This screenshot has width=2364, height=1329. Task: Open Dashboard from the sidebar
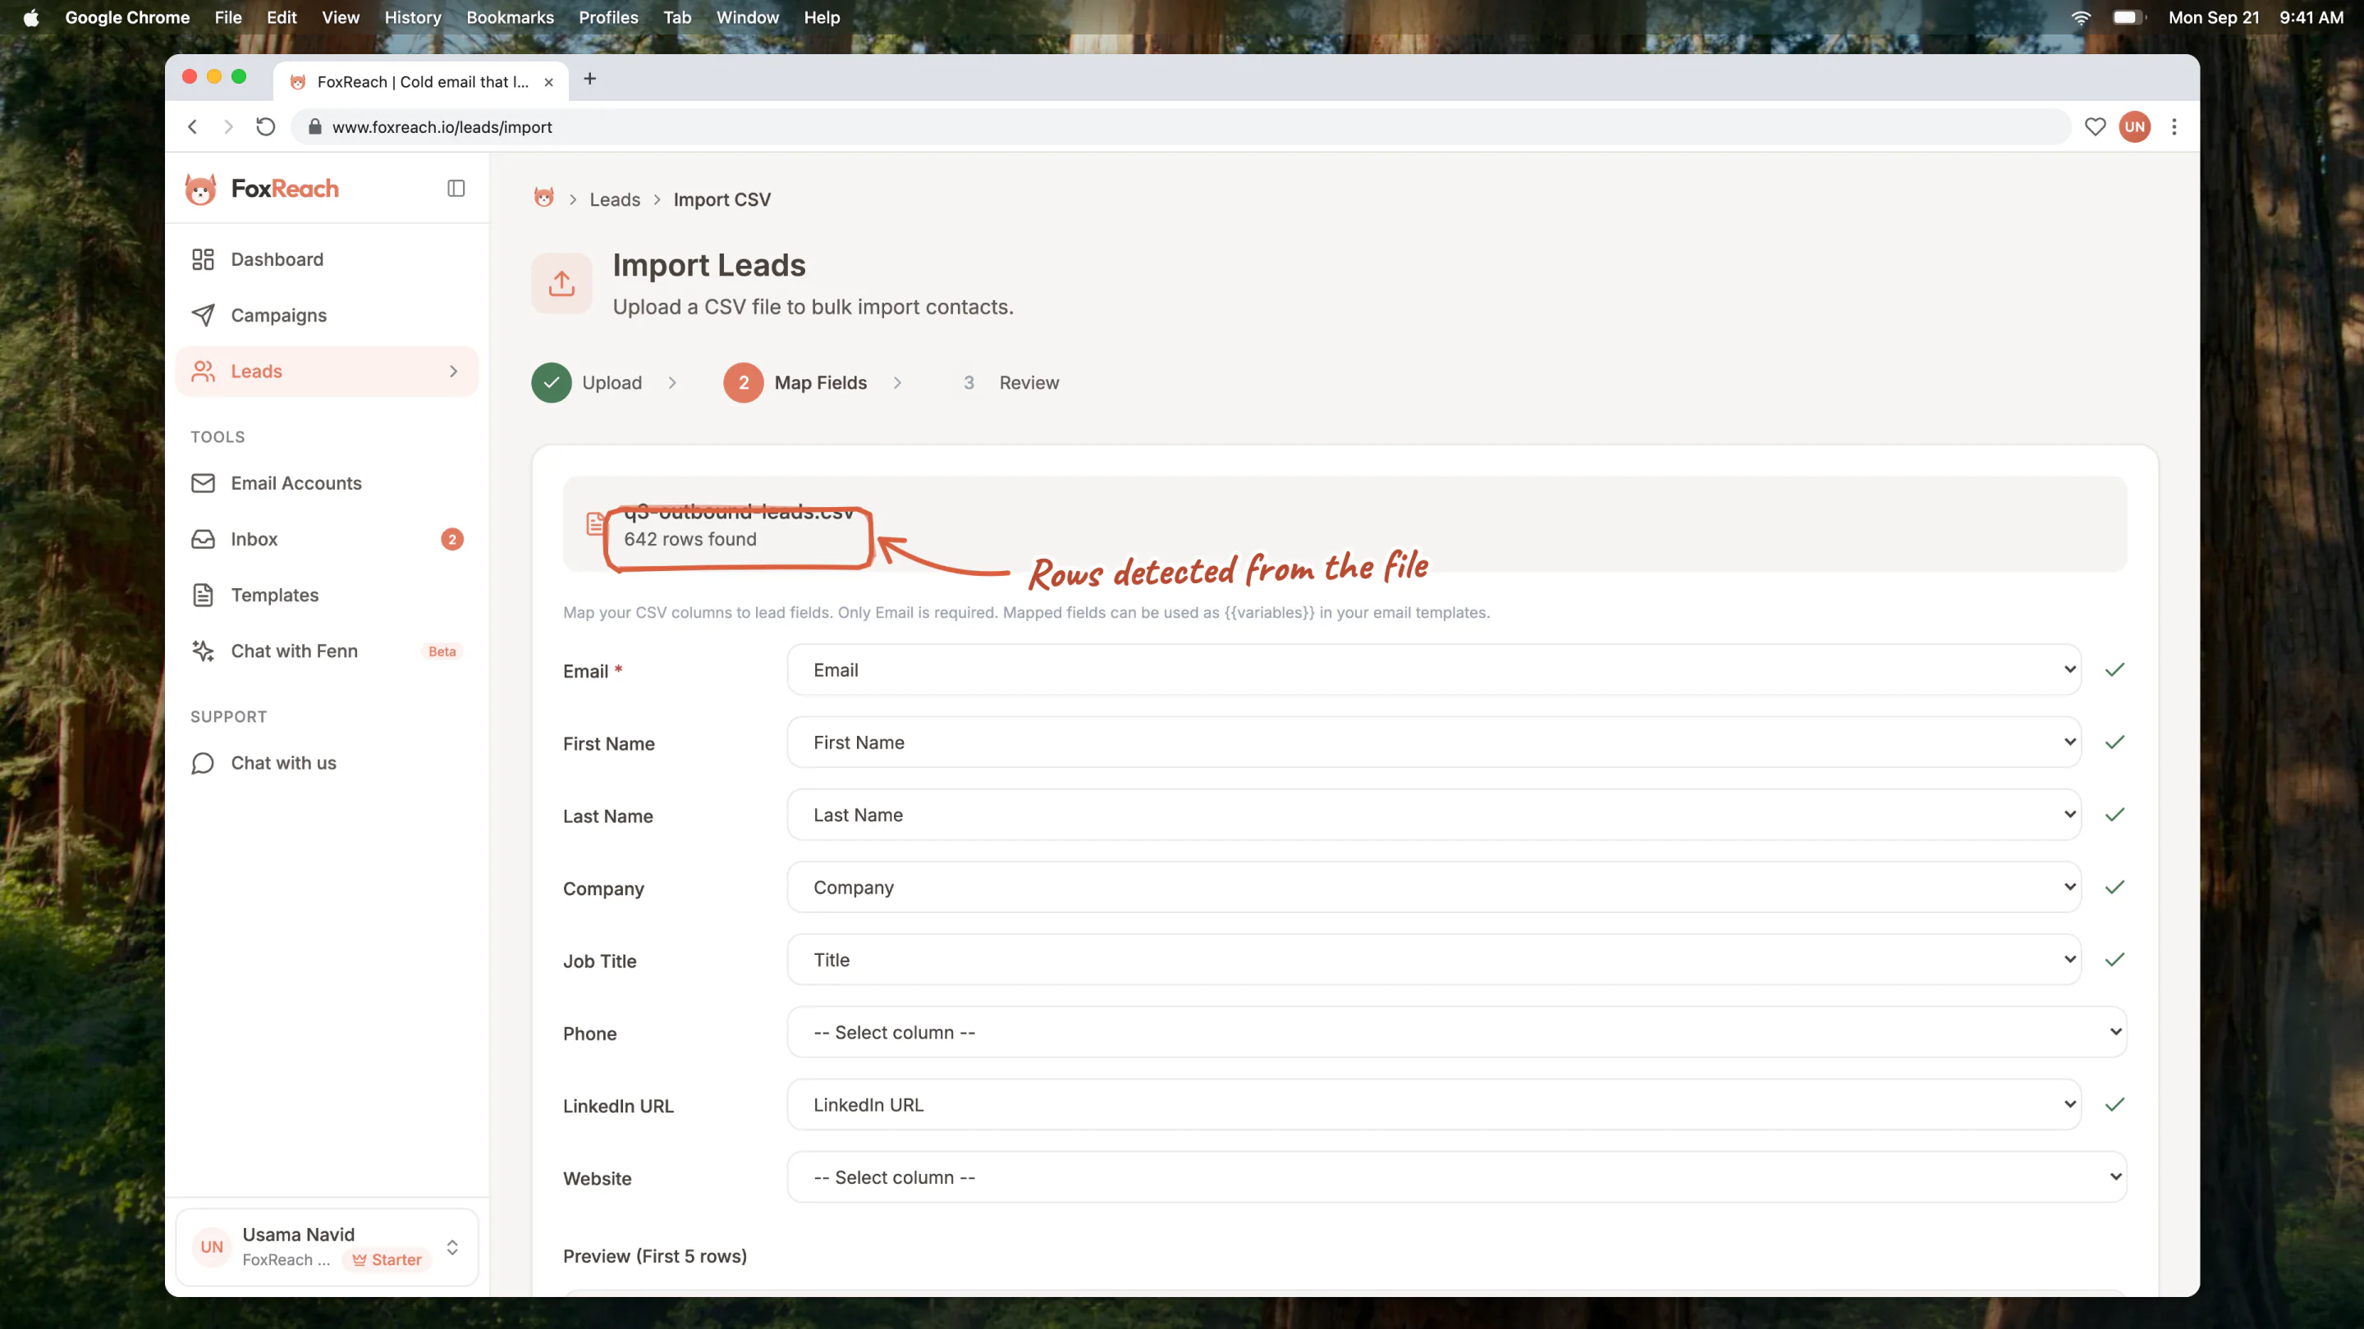327,259
